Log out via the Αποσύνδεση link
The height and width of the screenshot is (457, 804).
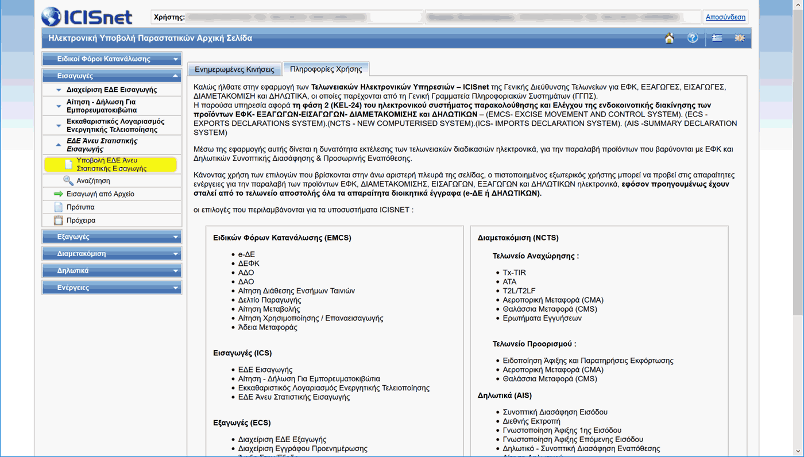click(x=725, y=17)
